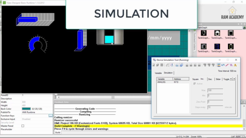The height and width of the screenshot is (138, 246).
Task: Click the blue circular meter gauge
Action: 38,44
